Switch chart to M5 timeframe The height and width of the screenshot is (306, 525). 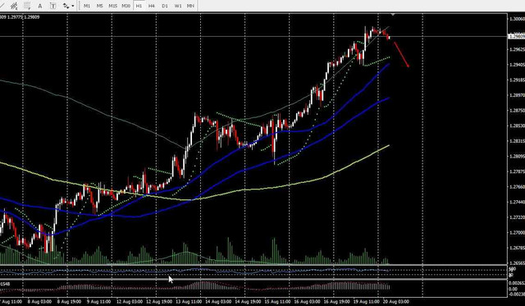(100, 6)
